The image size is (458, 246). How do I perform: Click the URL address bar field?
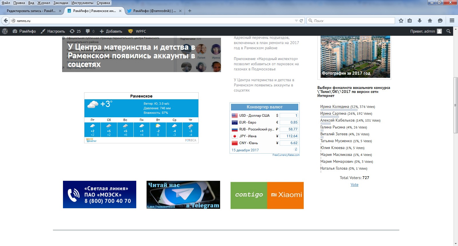click(x=155, y=21)
